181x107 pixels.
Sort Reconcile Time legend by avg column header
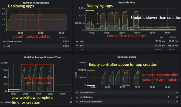pos(161,37)
